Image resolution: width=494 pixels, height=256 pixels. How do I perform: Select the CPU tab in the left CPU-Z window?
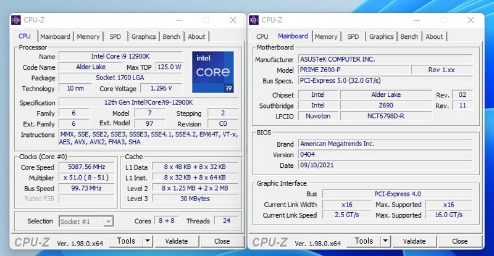[x=25, y=36]
